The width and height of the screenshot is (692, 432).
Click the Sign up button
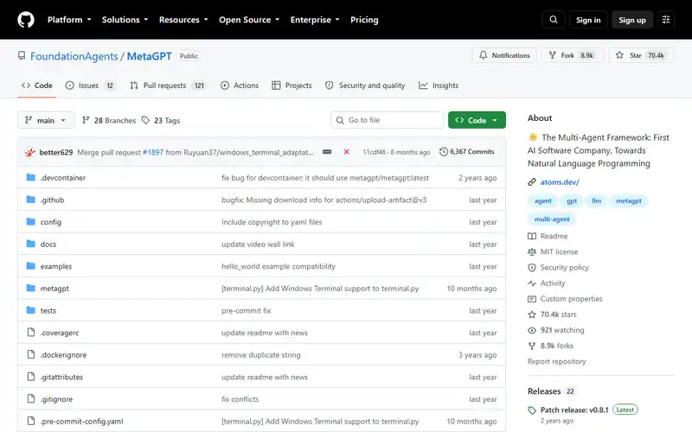coord(632,20)
